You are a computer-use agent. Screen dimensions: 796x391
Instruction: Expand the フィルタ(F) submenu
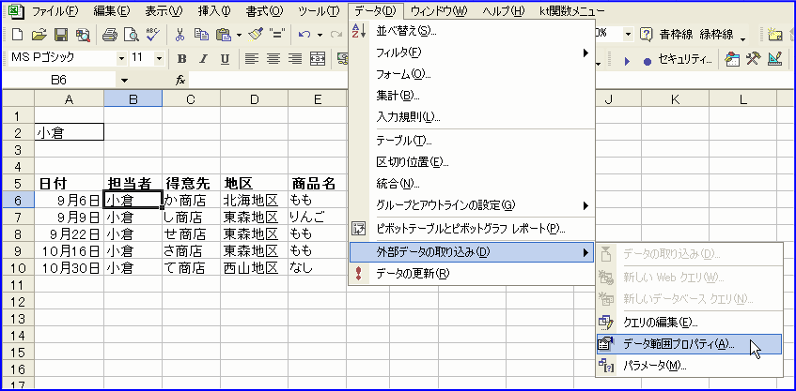[x=472, y=53]
